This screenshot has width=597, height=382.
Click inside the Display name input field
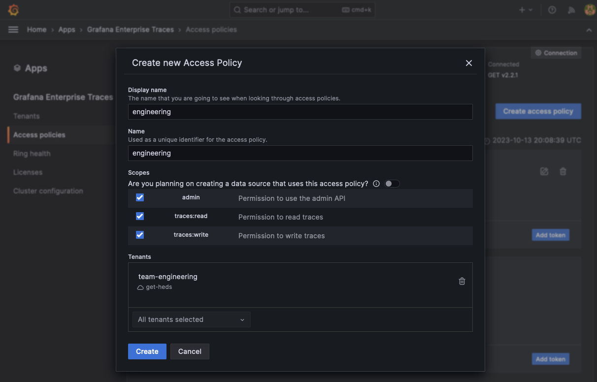point(300,112)
